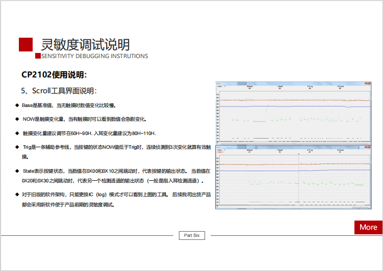Click the State legend marker in lower chart

338,150
